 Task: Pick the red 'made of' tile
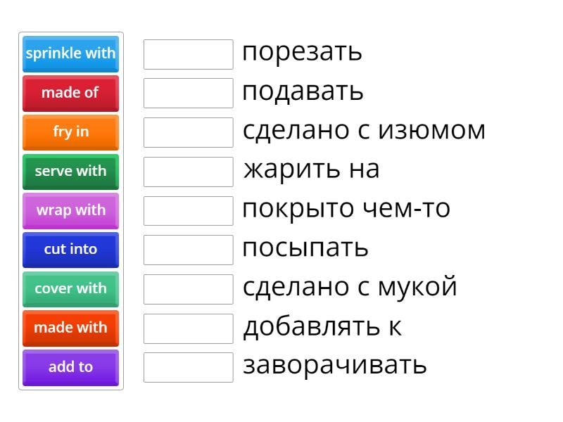point(70,93)
